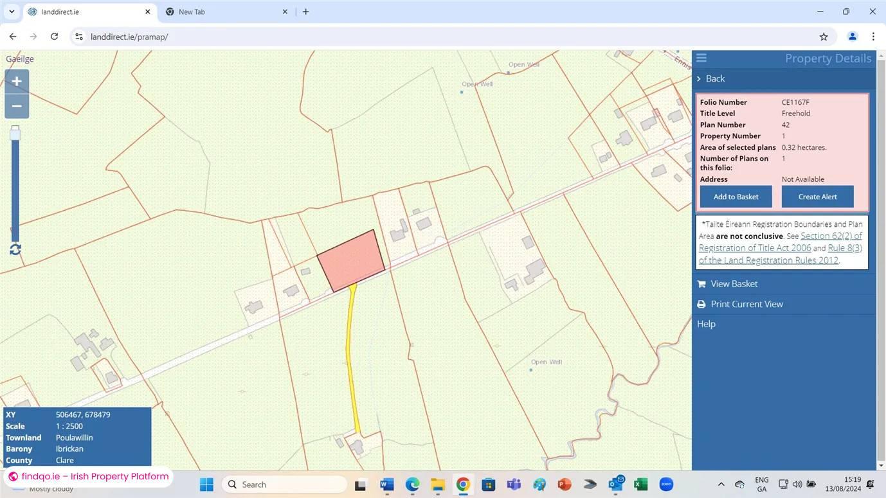Click the volume icon in system tray
Viewport: 886px width, 498px height.
(x=797, y=484)
